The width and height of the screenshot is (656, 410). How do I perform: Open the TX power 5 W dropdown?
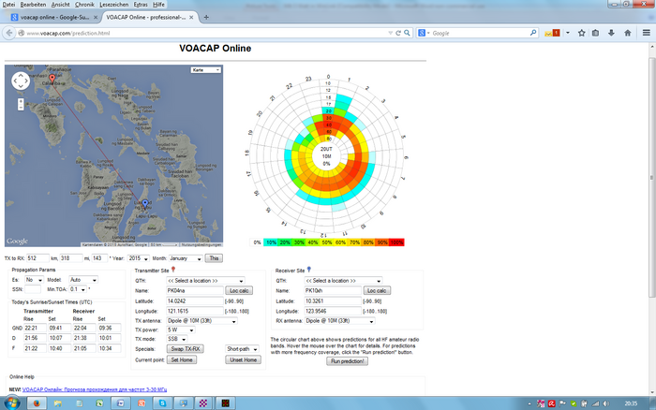(180, 329)
